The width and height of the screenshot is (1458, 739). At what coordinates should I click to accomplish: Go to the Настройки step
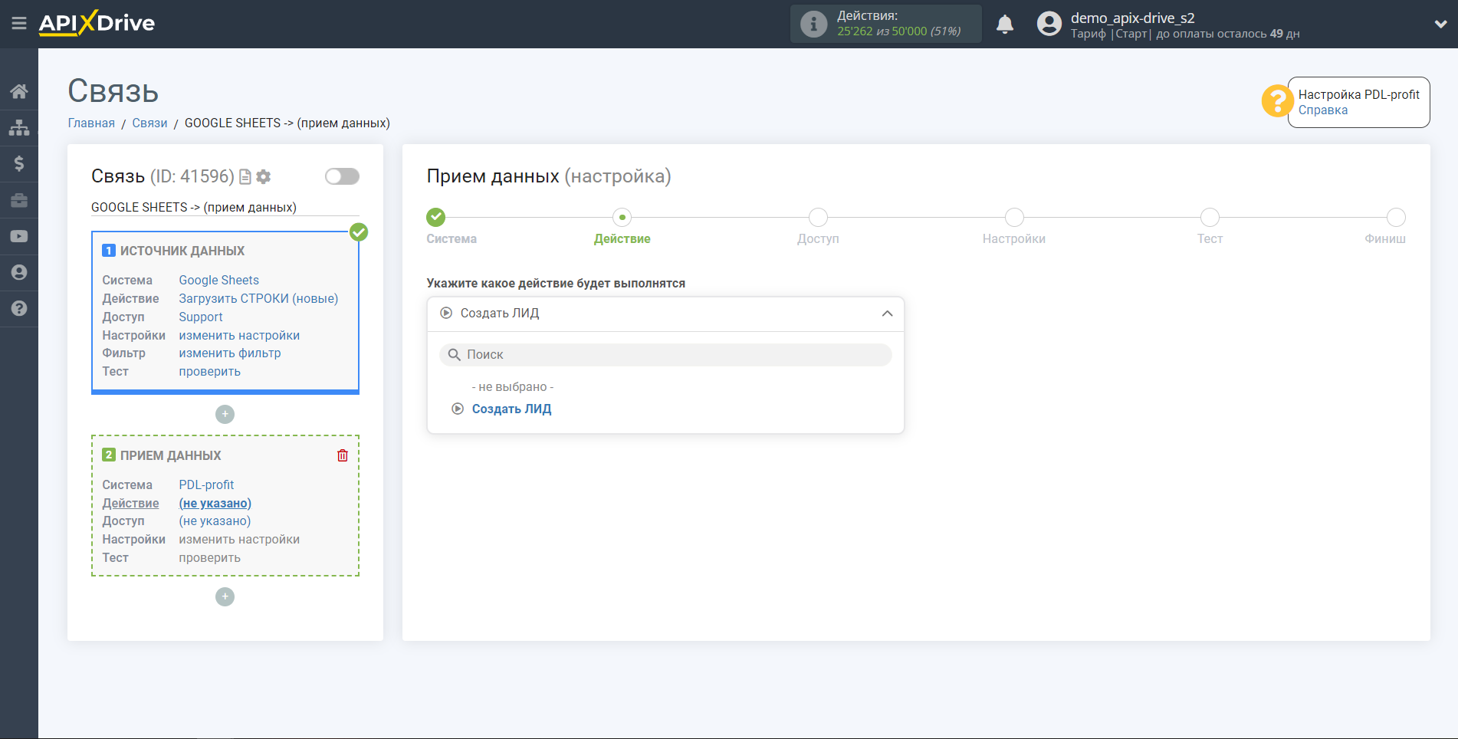[x=1014, y=218]
